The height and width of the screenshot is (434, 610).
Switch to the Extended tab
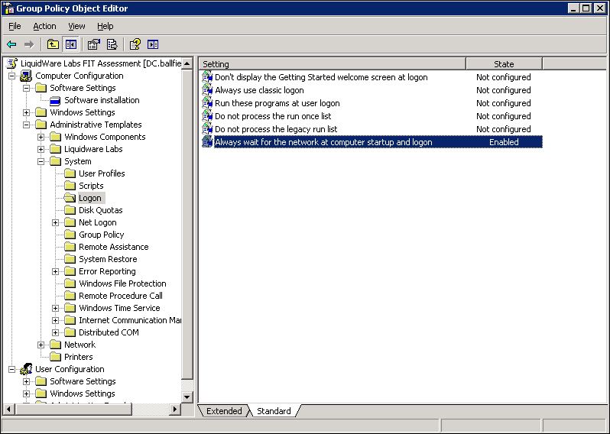(x=224, y=411)
